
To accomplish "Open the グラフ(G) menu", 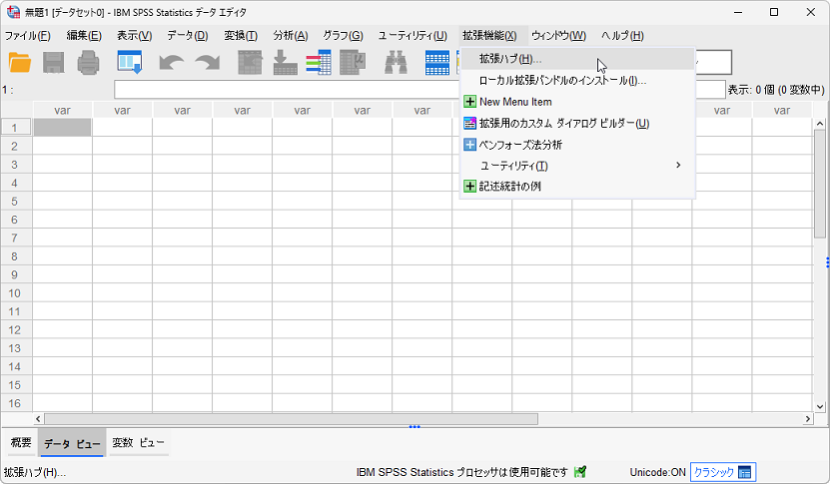I will (342, 36).
